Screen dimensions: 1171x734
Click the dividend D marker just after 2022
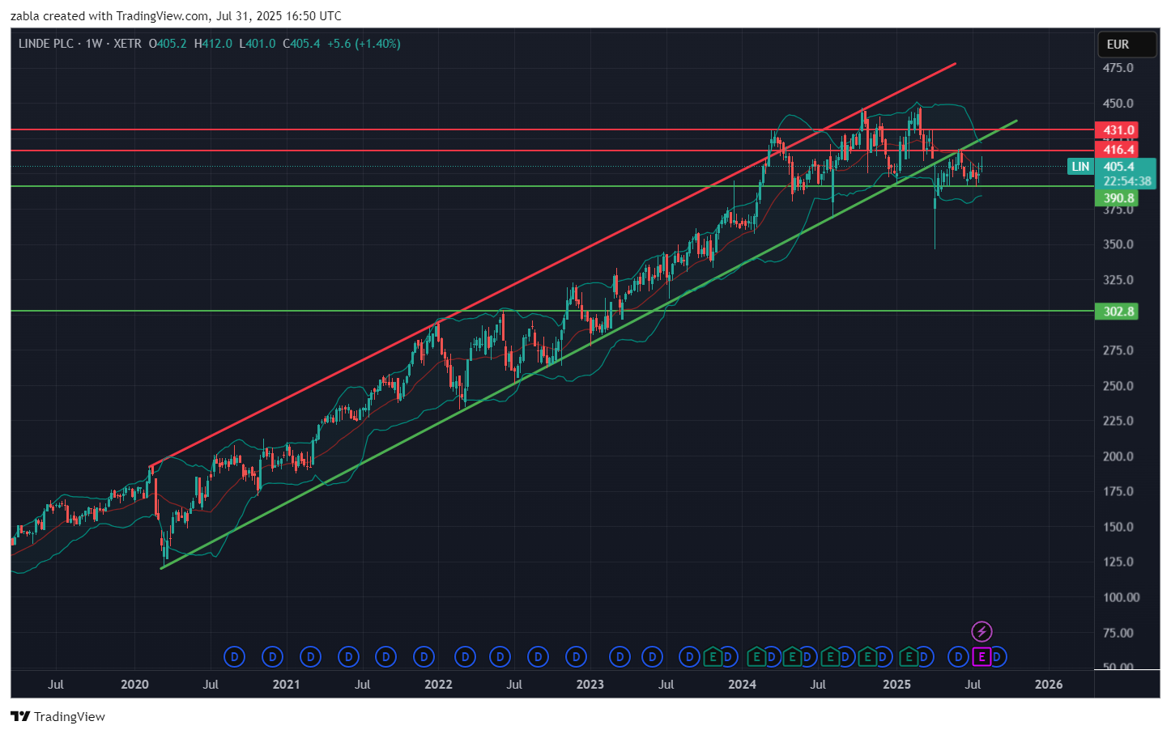(465, 657)
